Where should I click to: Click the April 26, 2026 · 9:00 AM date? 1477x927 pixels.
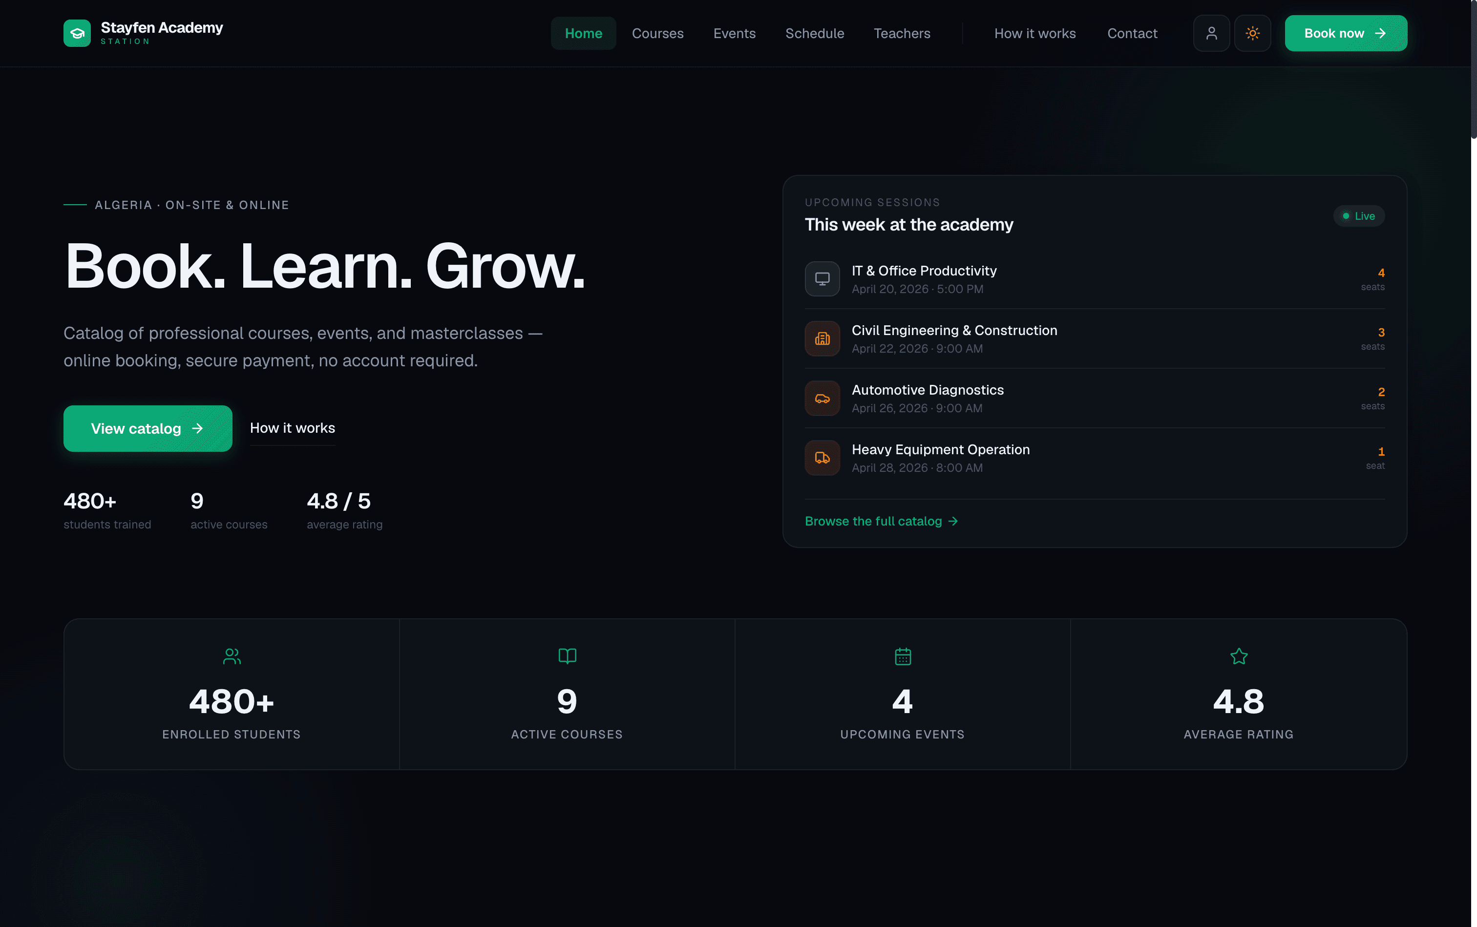(x=917, y=408)
